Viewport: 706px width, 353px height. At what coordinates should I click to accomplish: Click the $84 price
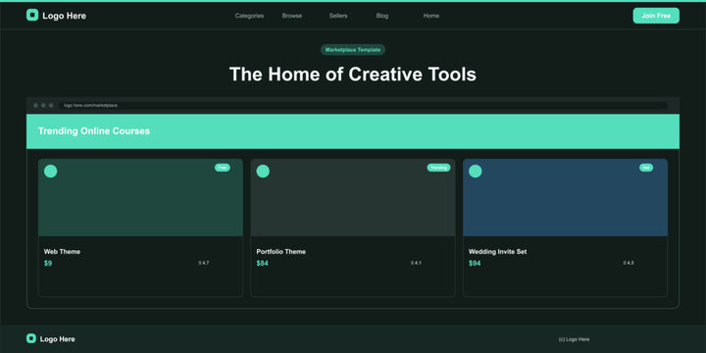tap(263, 264)
